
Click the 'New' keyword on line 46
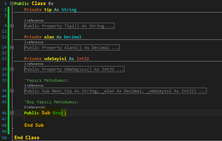57,113
